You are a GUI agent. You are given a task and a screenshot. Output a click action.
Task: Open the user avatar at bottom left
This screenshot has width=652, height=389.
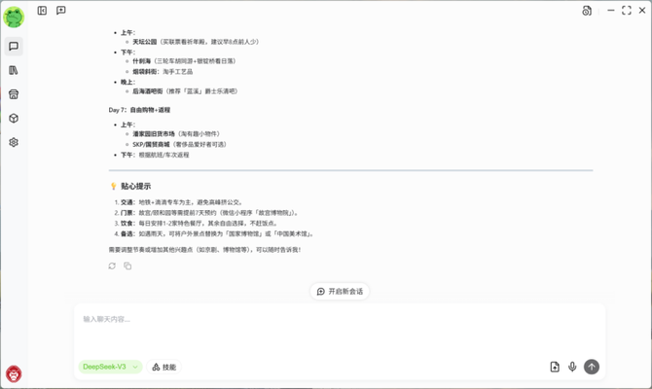point(14,374)
